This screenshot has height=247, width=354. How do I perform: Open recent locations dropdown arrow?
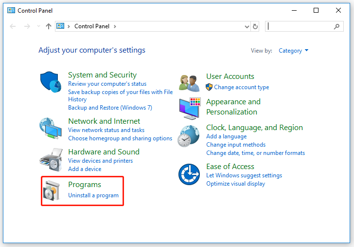tap(38, 26)
